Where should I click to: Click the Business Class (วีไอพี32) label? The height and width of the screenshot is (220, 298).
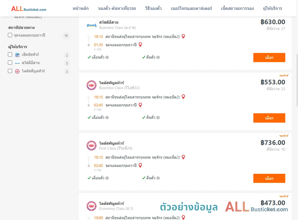(119, 88)
